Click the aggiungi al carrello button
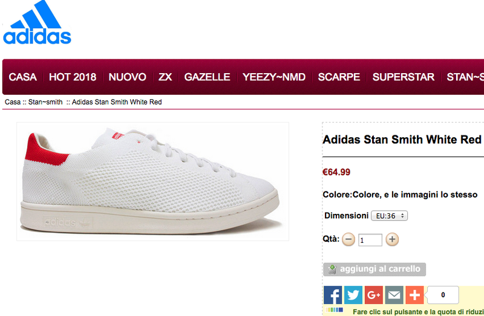The width and height of the screenshot is (484, 316). pyautogui.click(x=374, y=269)
